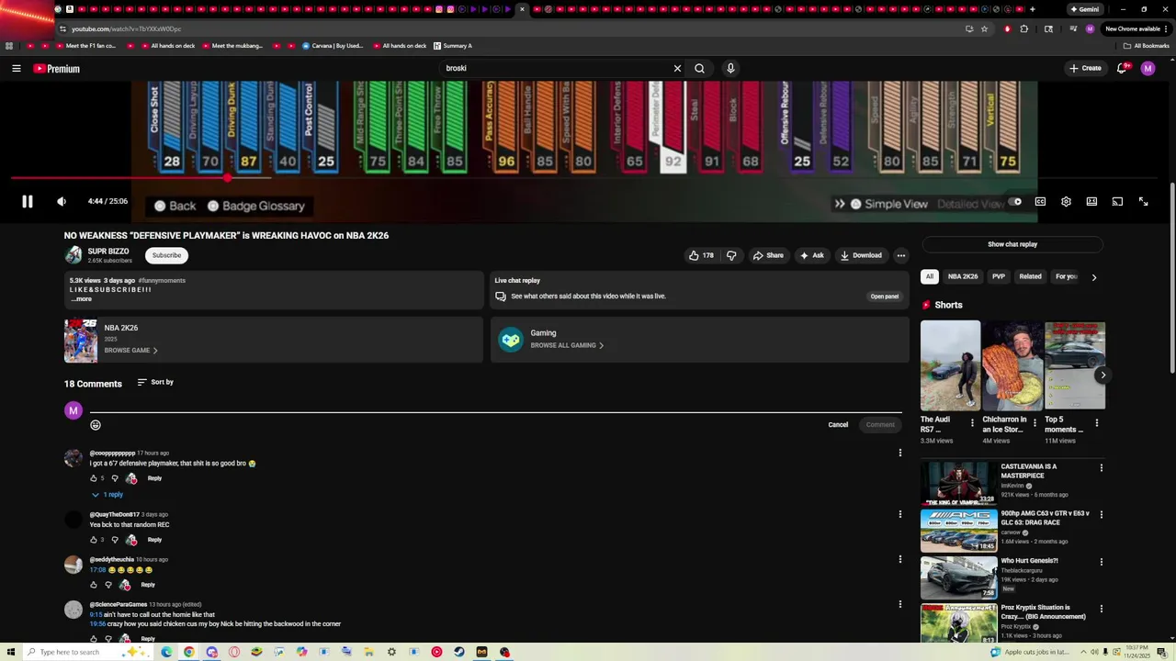Browse NBA 2K26 game
Image resolution: width=1176 pixels, height=661 pixels.
(130, 351)
